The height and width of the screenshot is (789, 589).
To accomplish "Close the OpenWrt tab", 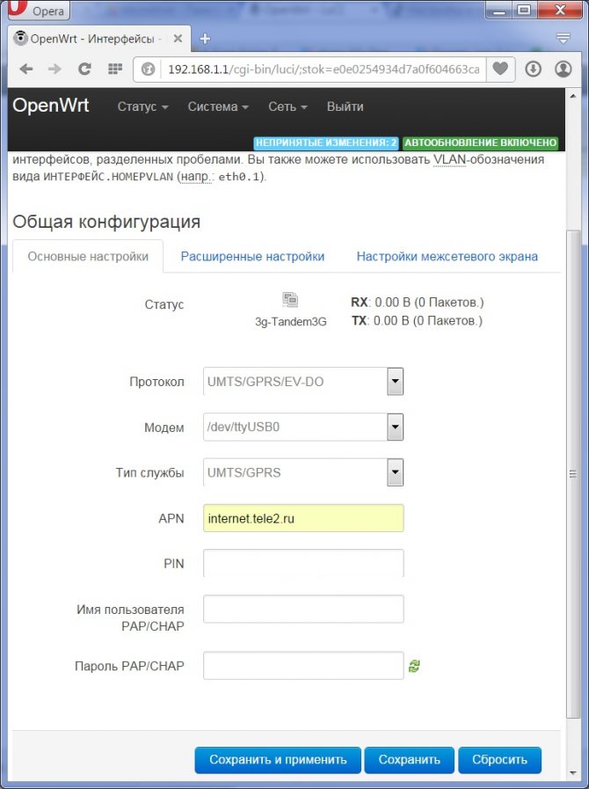I will coord(178,39).
